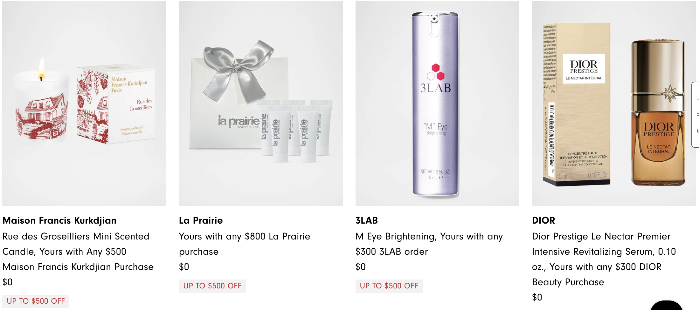Viewport: 699px width, 310px height.
Task: Click the $0 price under La Prairie
Action: click(x=184, y=267)
